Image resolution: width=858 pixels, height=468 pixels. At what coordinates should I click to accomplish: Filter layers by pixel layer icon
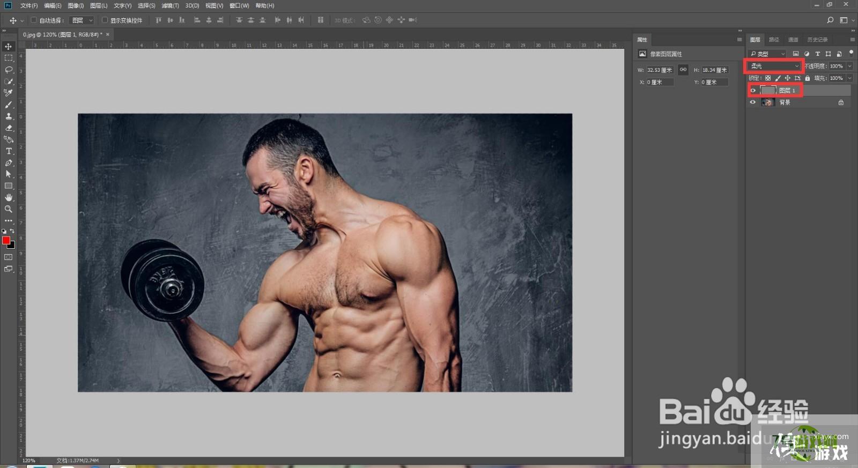(796, 54)
